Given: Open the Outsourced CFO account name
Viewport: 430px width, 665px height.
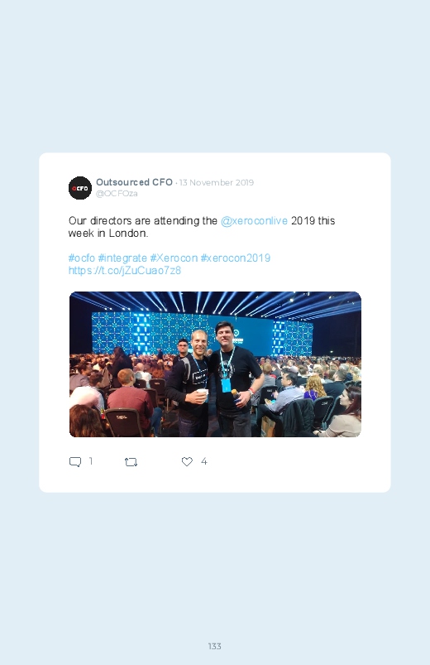Looking at the screenshot, I should 134,182.
